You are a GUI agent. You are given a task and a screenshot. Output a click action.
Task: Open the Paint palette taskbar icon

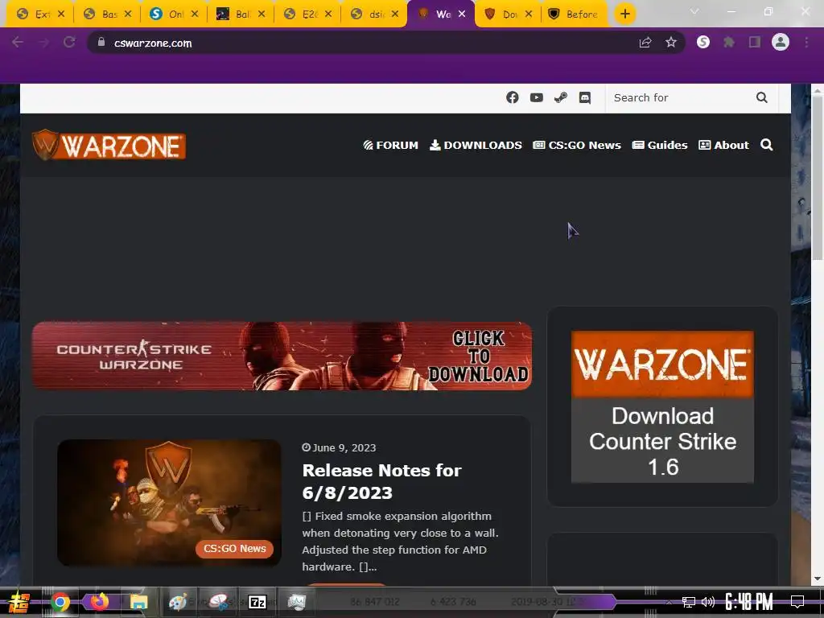[178, 602]
